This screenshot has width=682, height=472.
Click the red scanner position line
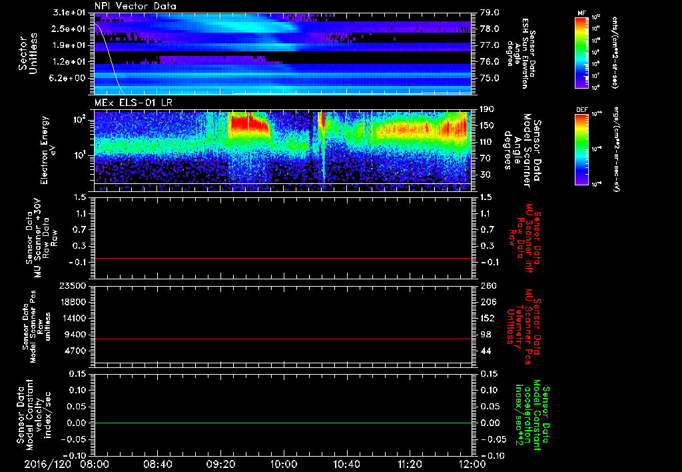(x=283, y=339)
